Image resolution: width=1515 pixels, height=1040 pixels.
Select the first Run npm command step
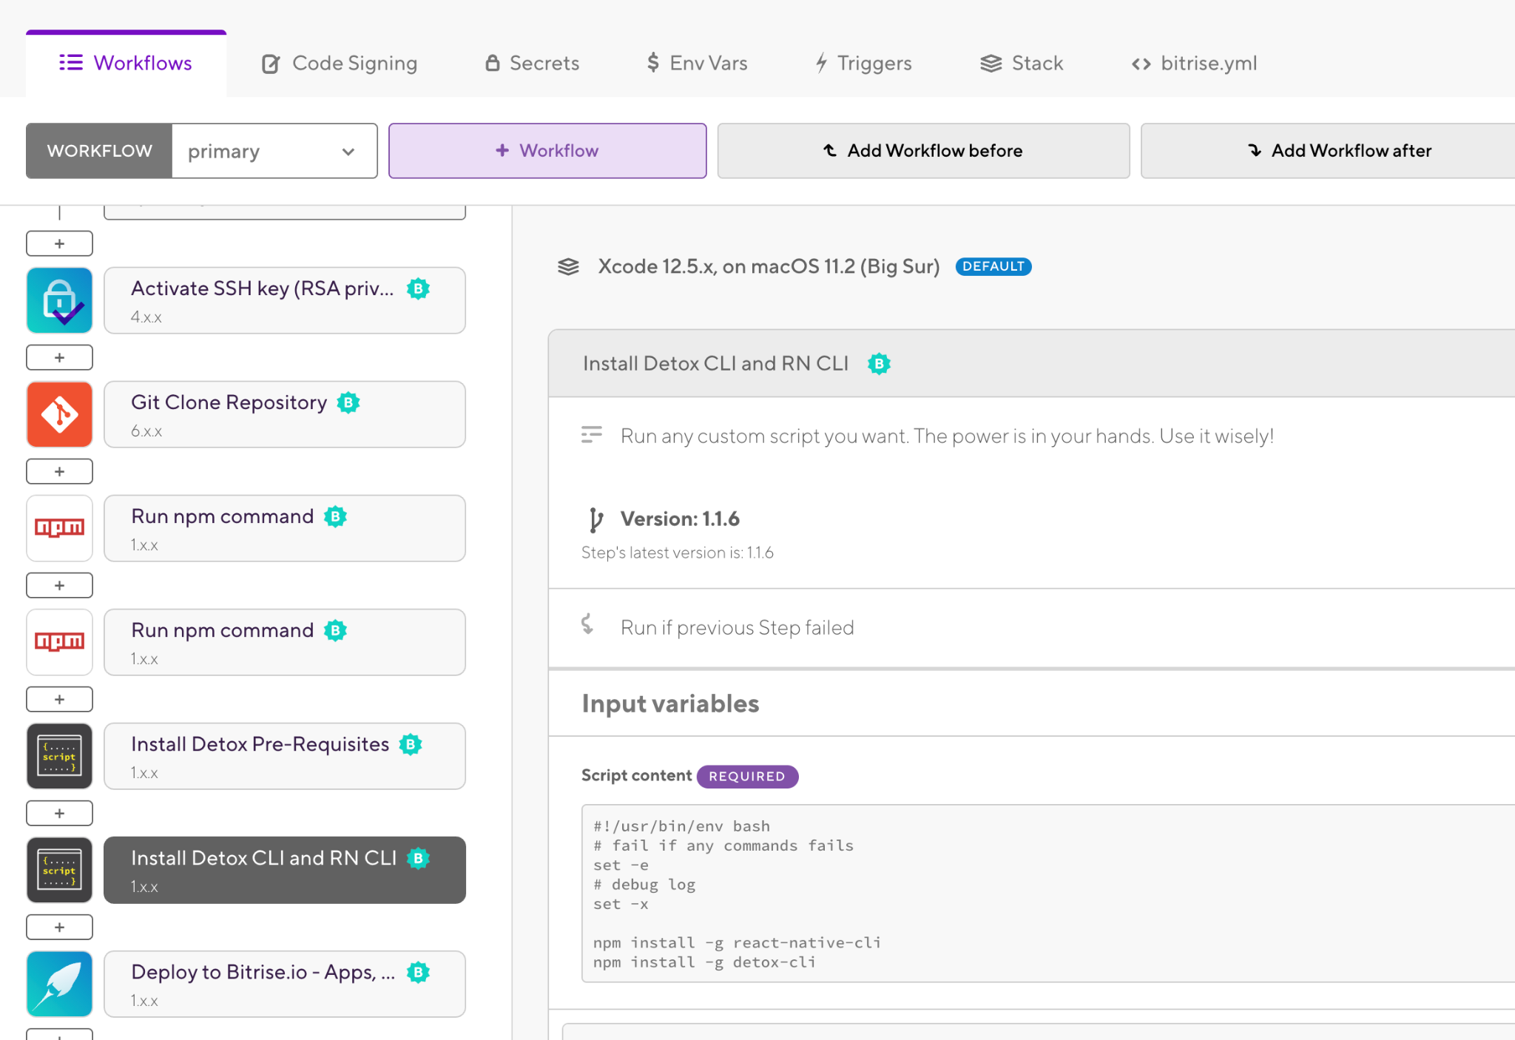pos(285,528)
